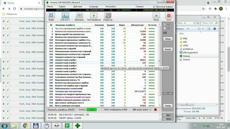Open Explorer address bar history dropdown
The width and height of the screenshot is (230, 129).
point(194,23)
